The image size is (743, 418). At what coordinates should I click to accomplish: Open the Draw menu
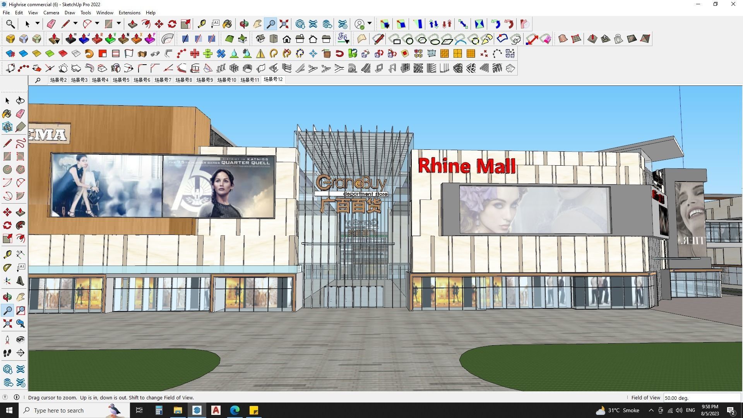click(x=70, y=13)
